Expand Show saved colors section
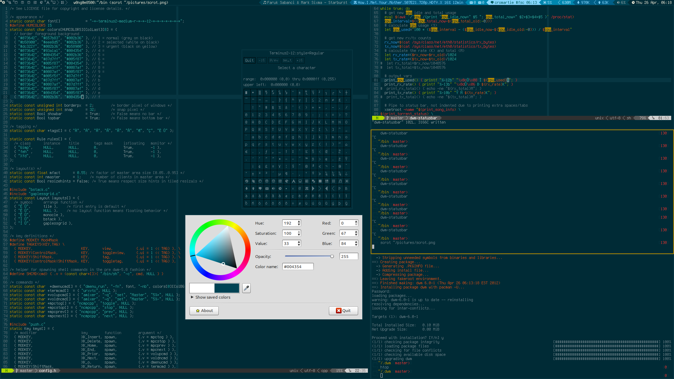 (x=211, y=297)
